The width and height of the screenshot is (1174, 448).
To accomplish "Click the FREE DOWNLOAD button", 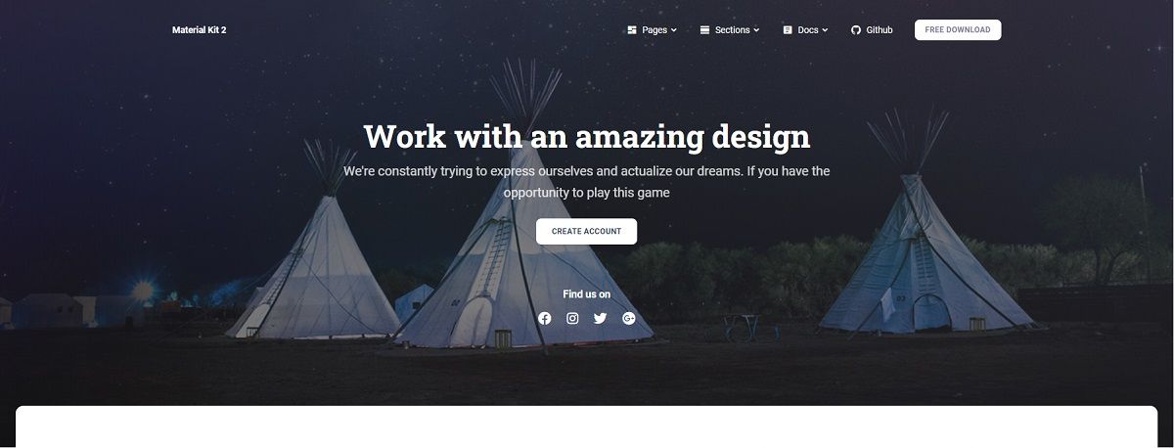I will click(x=958, y=30).
